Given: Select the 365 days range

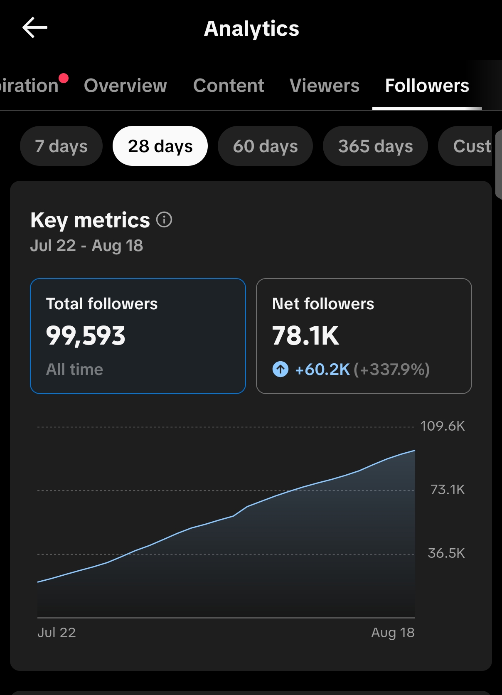Looking at the screenshot, I should [x=375, y=146].
